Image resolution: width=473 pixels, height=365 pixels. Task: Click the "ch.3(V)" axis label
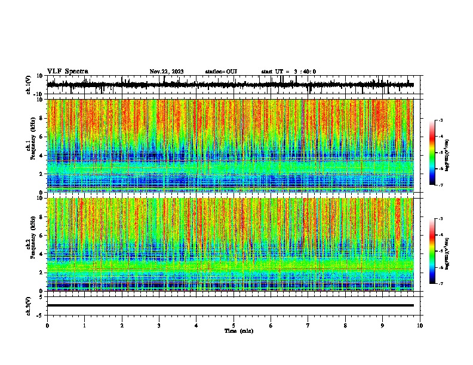pyautogui.click(x=29, y=306)
